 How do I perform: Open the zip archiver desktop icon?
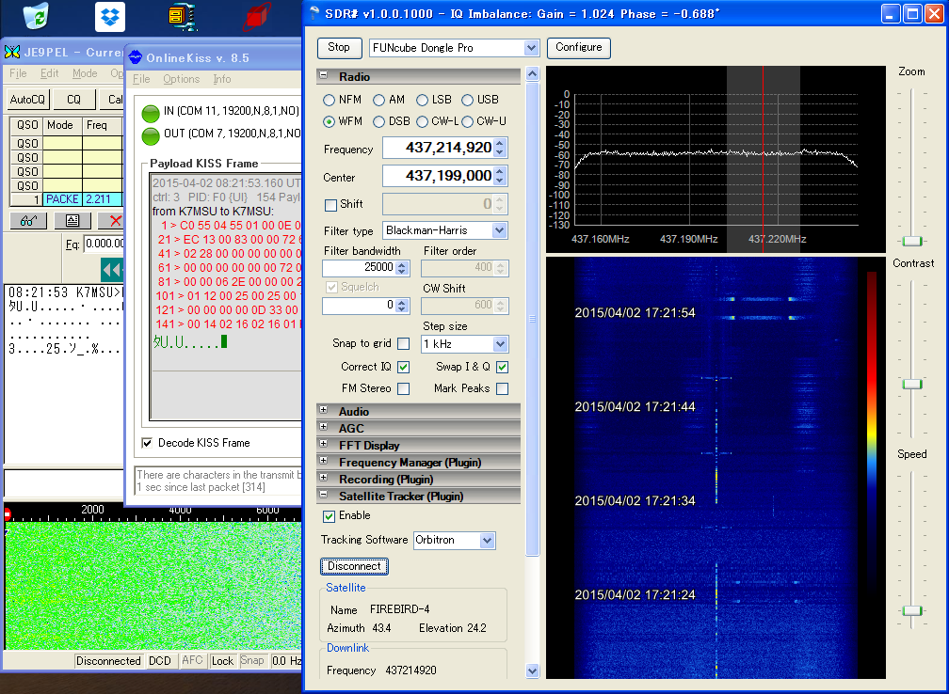[x=182, y=16]
